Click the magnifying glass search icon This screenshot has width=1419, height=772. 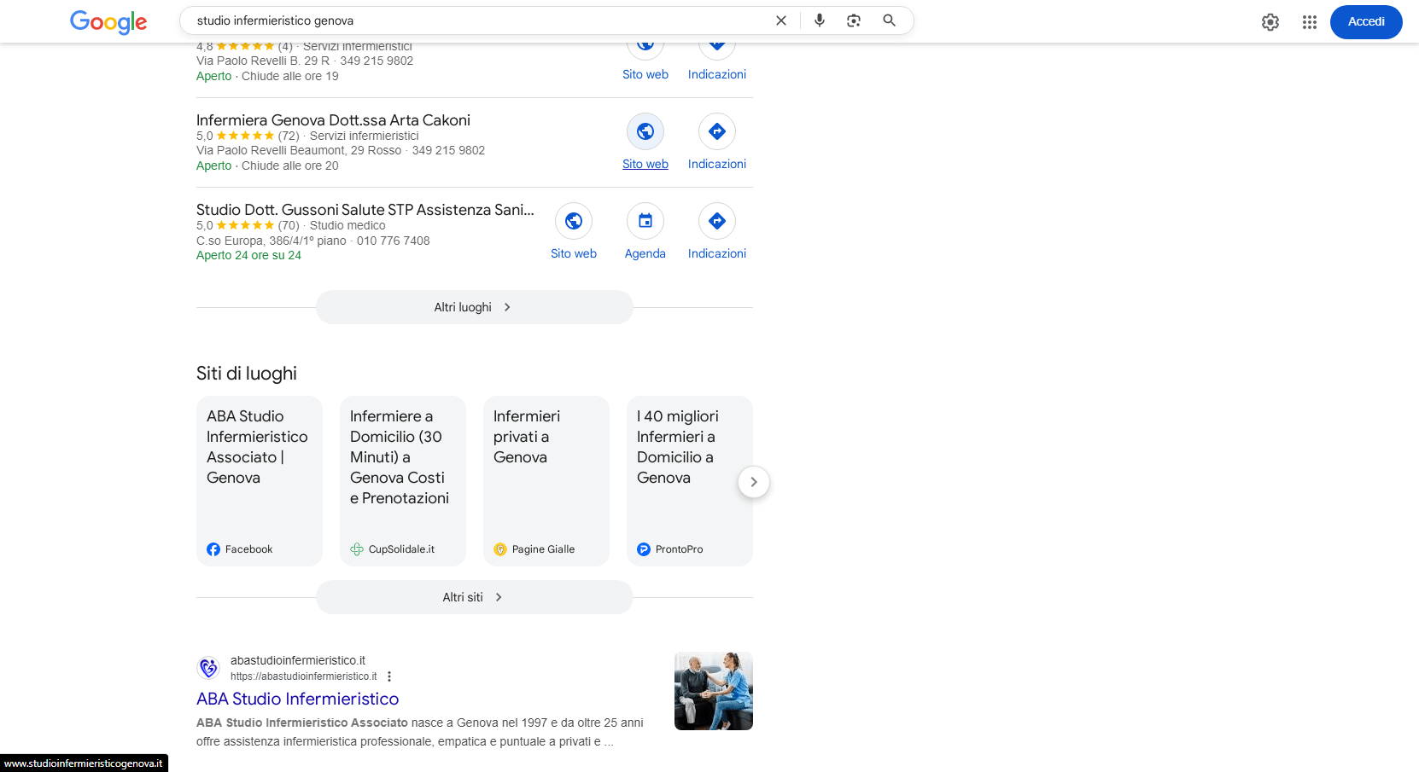pos(889,20)
